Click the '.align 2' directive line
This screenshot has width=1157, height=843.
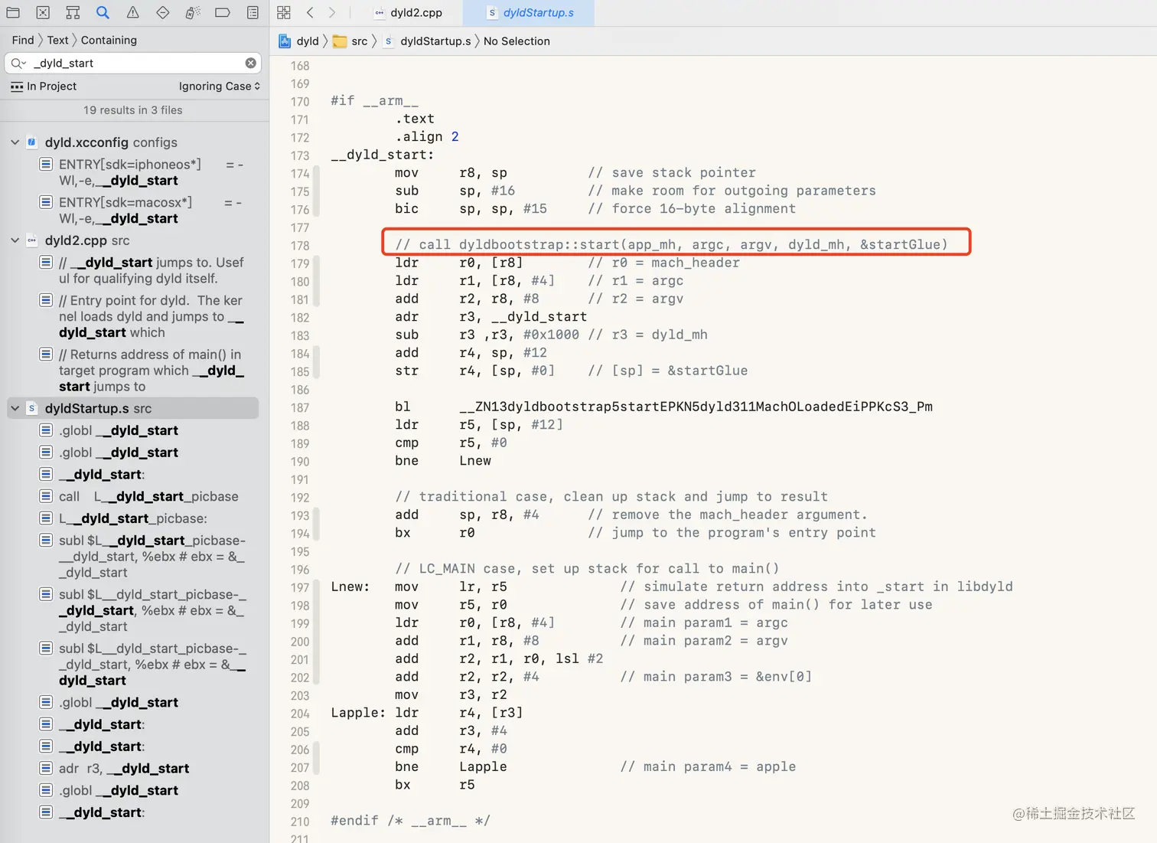(427, 137)
